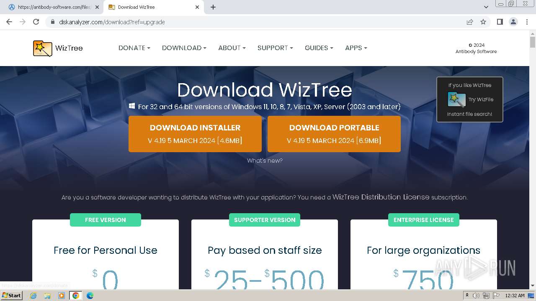Expand the SUPPORT menu
The height and width of the screenshot is (301, 536).
coord(275,48)
